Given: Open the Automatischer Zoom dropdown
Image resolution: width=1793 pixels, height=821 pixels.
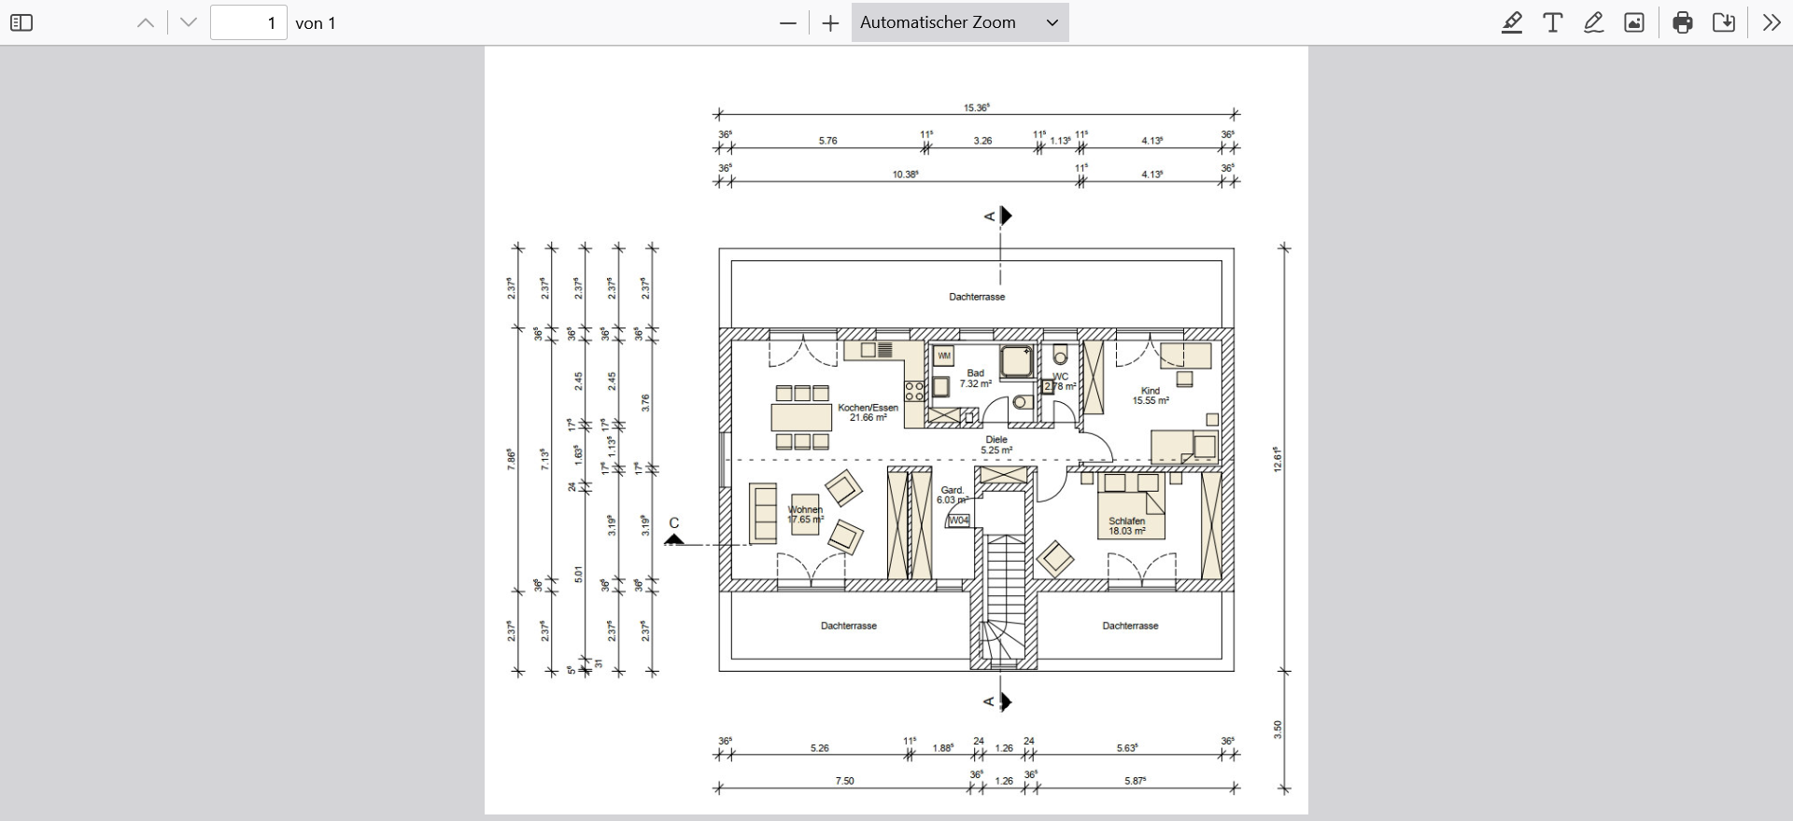Looking at the screenshot, I should click(960, 22).
